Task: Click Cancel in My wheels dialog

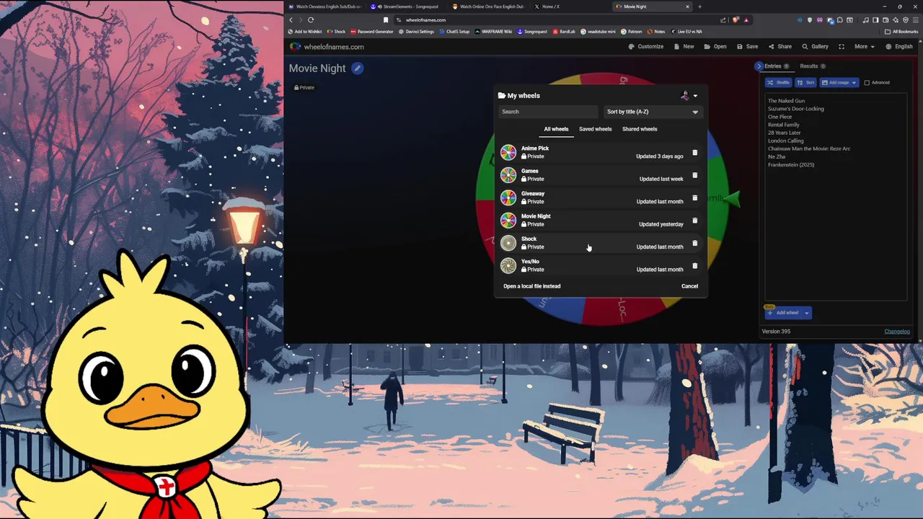Action: pyautogui.click(x=689, y=286)
